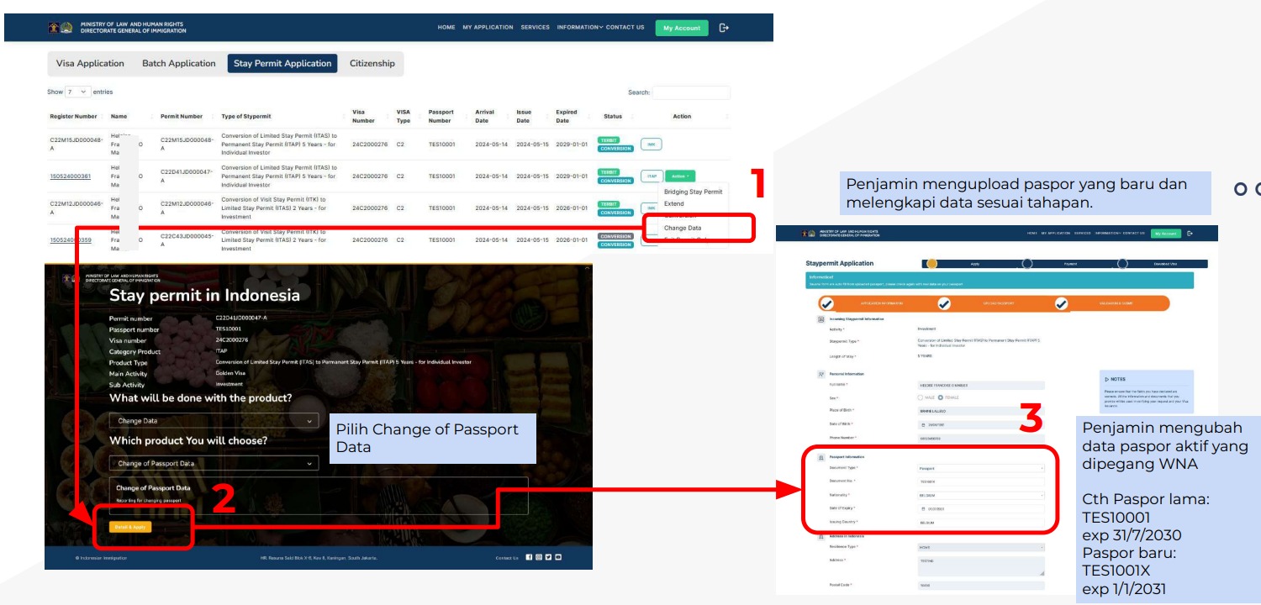
Task: Select the FEMALE radio button
Action: [941, 397]
